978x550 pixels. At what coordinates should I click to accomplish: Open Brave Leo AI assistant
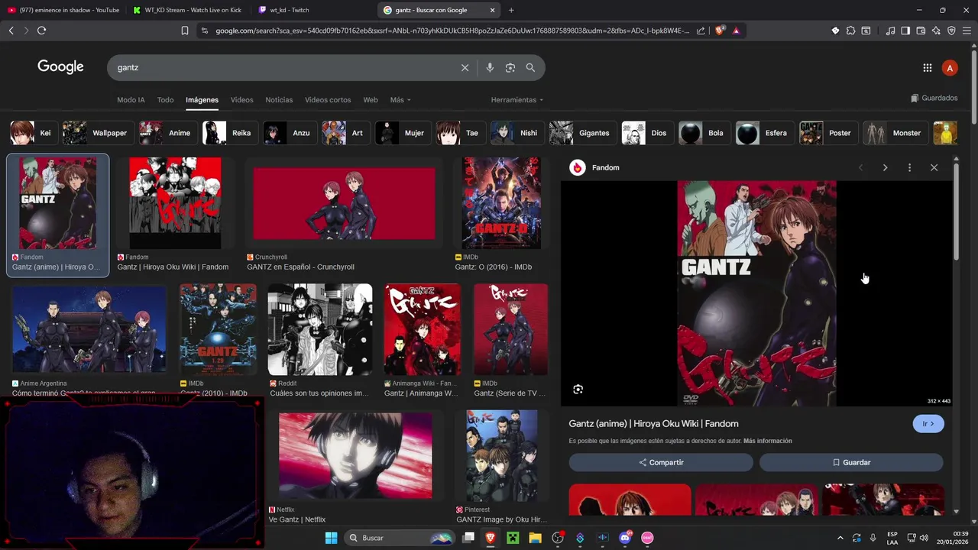pyautogui.click(x=936, y=31)
